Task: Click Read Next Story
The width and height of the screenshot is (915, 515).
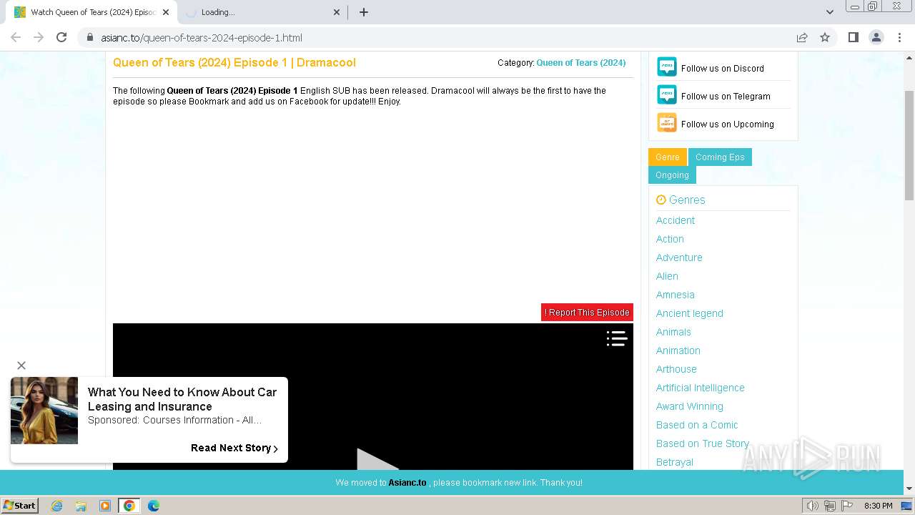Action: point(234,448)
